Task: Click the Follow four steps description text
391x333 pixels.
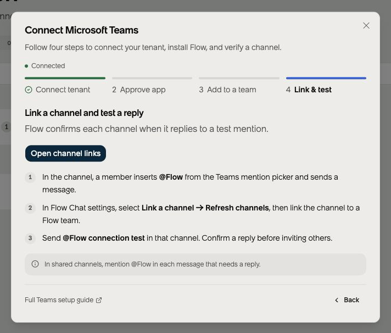Action: tap(153, 47)
